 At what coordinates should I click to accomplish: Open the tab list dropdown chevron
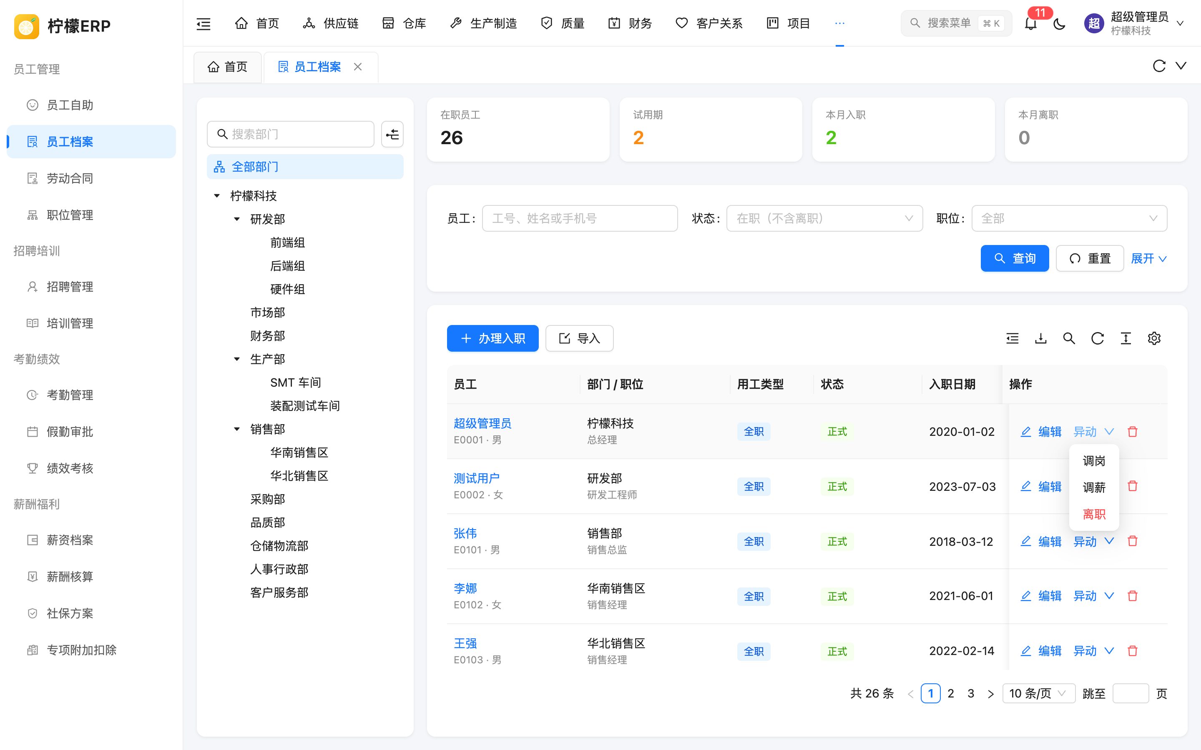pyautogui.click(x=1181, y=66)
